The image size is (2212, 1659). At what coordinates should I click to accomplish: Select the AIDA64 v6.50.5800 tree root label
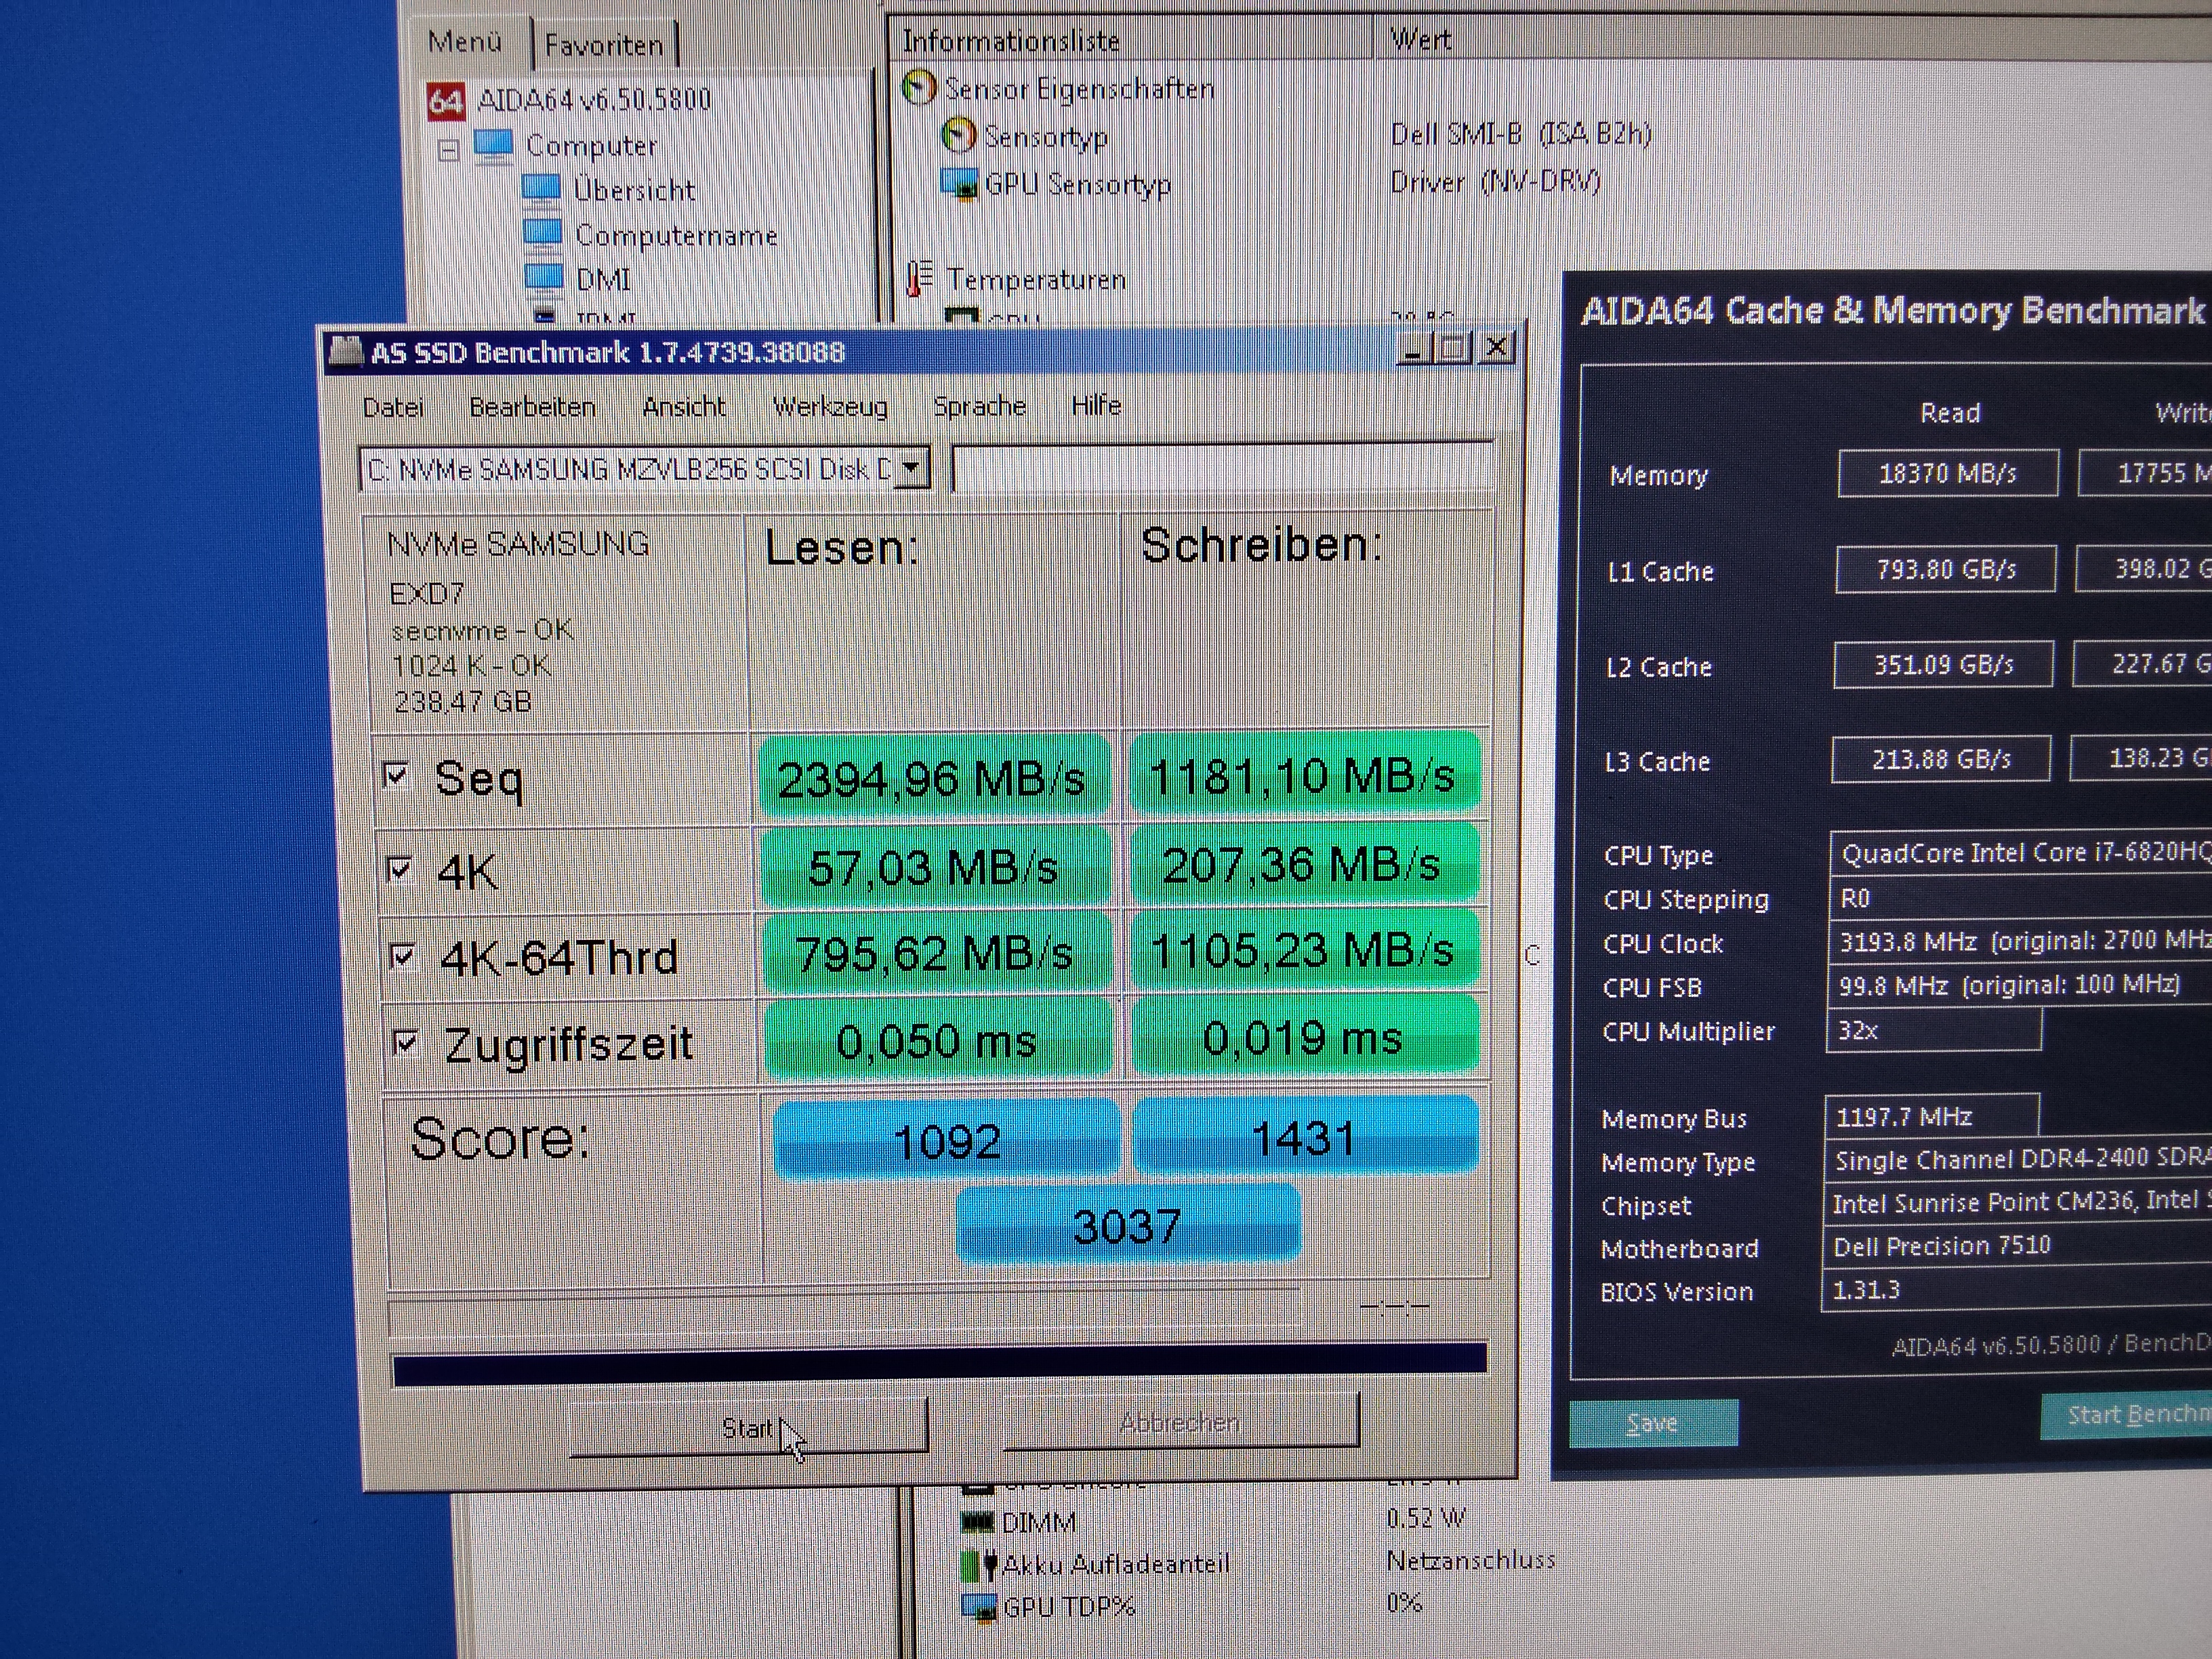(x=594, y=99)
